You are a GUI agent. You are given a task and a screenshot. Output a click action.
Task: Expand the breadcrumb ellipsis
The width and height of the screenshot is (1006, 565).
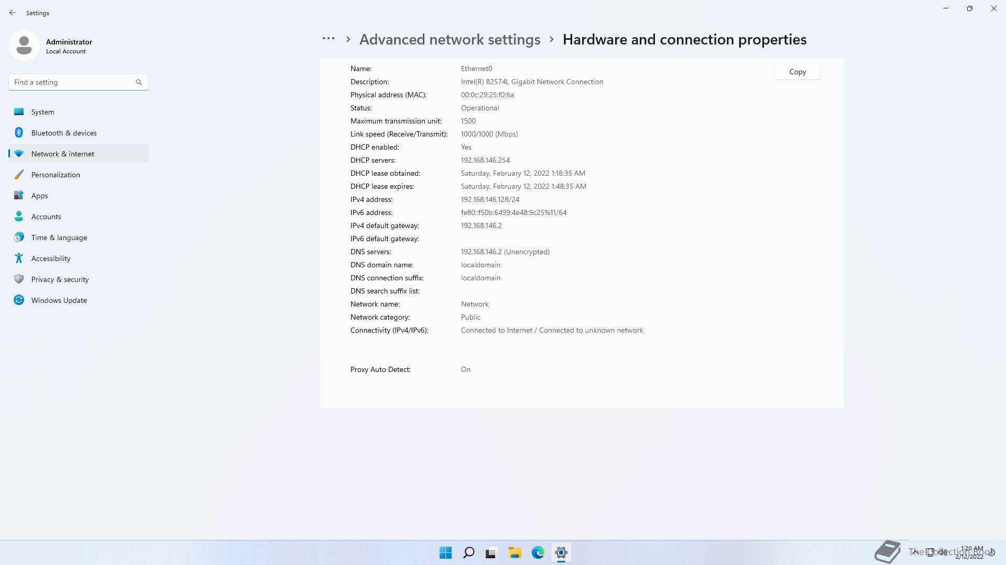[x=329, y=39]
